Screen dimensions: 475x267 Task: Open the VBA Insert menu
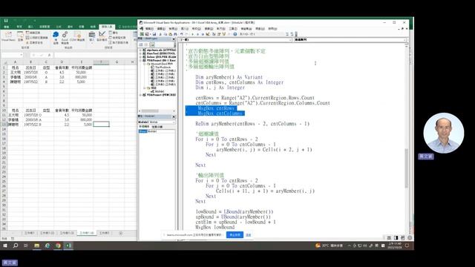(x=185, y=28)
